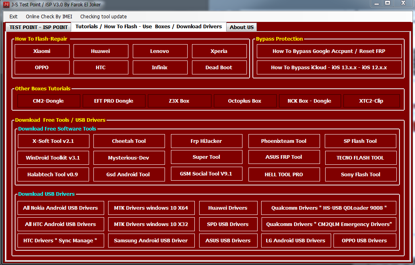Click WinDroid Toolkit v3.1 button

click(x=53, y=158)
